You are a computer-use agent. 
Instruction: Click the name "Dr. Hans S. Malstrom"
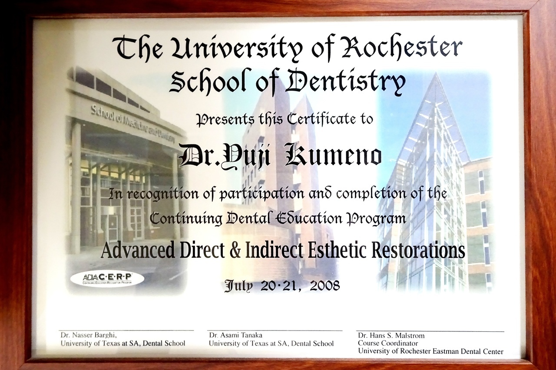point(391,336)
